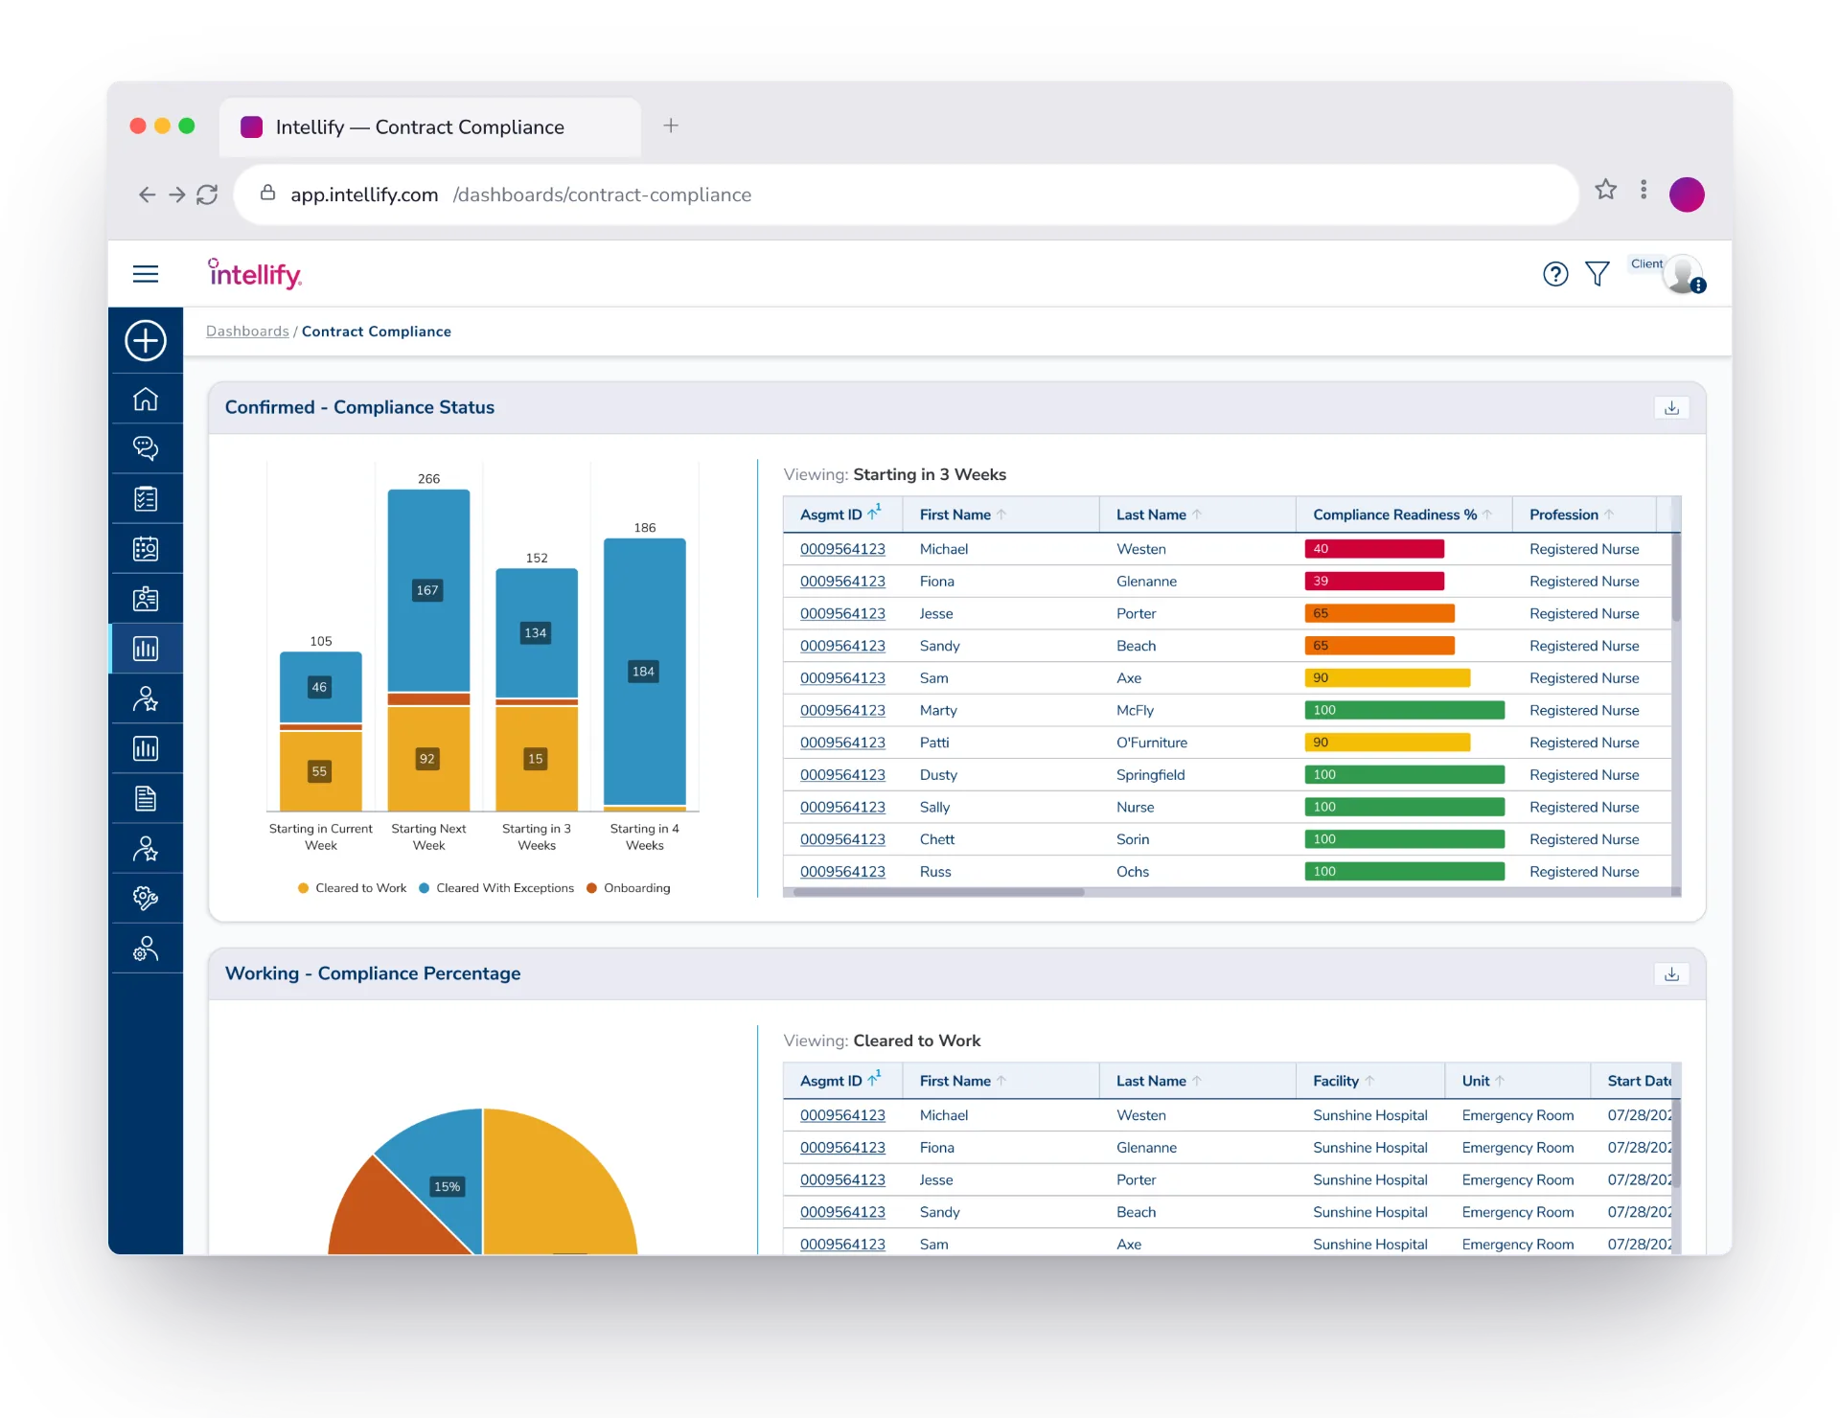The width and height of the screenshot is (1840, 1418).
Task: Click the intellify logo
Action: coord(255,274)
